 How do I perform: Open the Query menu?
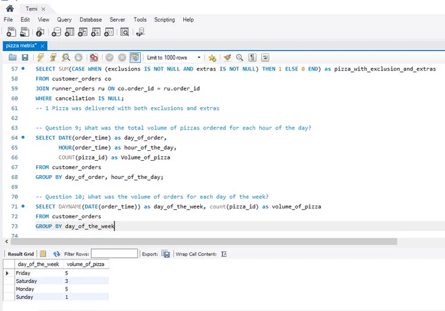64,20
